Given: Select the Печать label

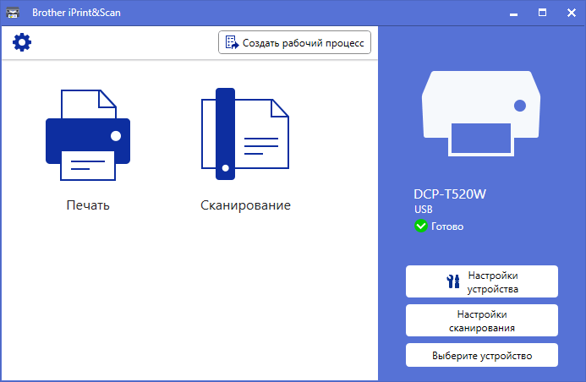Looking at the screenshot, I should [88, 205].
